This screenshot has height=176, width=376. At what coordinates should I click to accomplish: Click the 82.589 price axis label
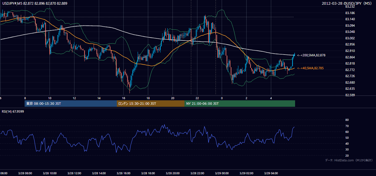click(350, 95)
